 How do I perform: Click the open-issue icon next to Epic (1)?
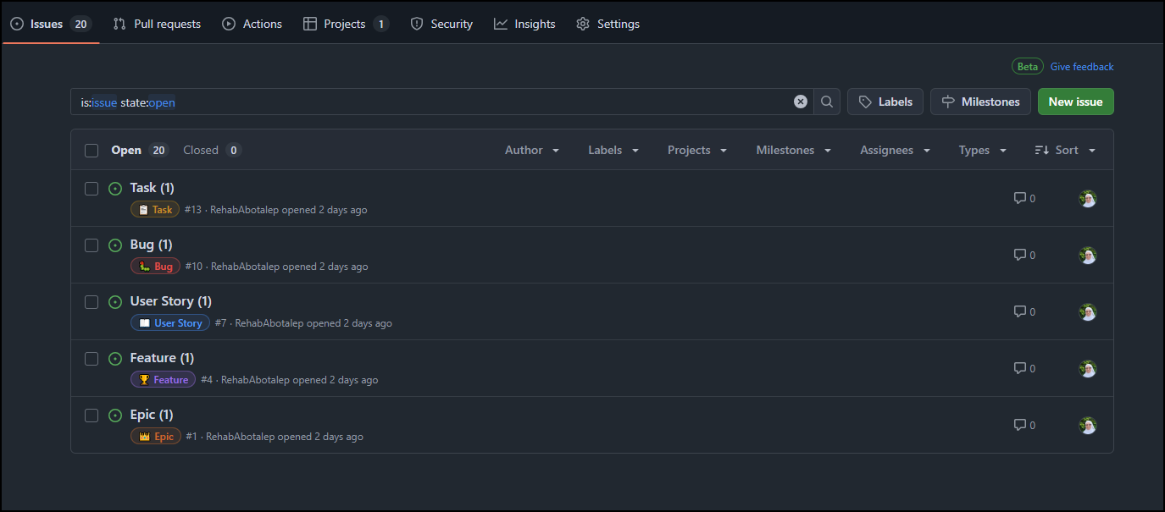click(116, 416)
